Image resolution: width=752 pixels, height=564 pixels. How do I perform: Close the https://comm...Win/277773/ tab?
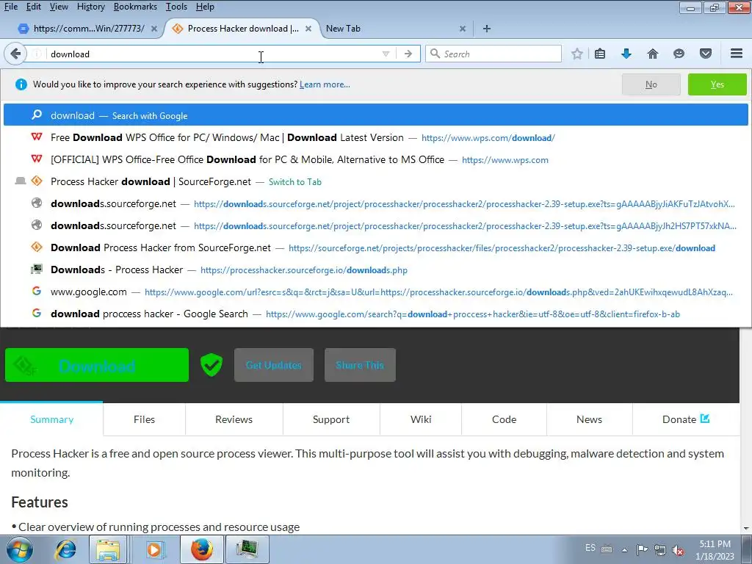point(154,29)
